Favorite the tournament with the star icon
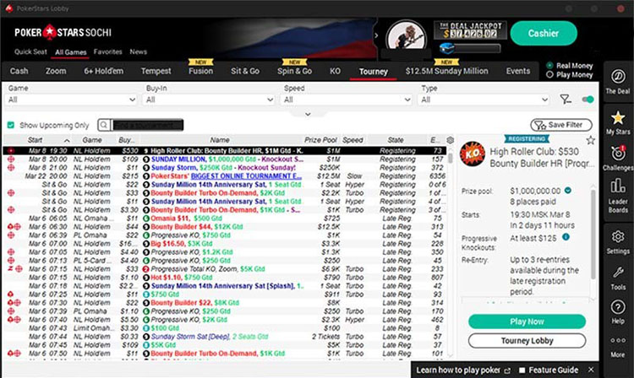 (589, 138)
